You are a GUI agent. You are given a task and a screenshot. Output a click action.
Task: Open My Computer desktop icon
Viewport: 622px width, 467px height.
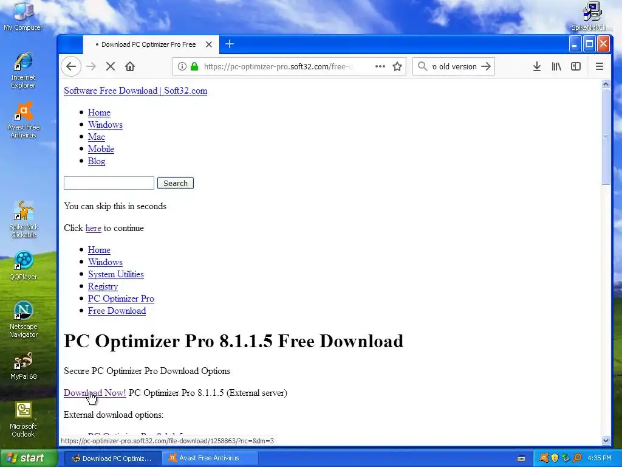pyautogui.click(x=23, y=16)
